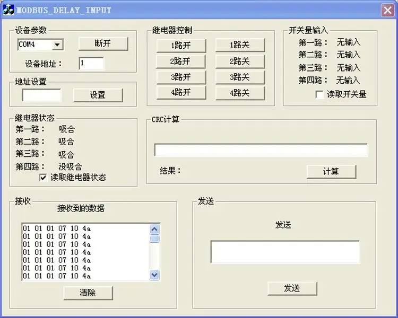This screenshot has height=318, width=398.
Task: Click the 设置 button
Action: [98, 95]
